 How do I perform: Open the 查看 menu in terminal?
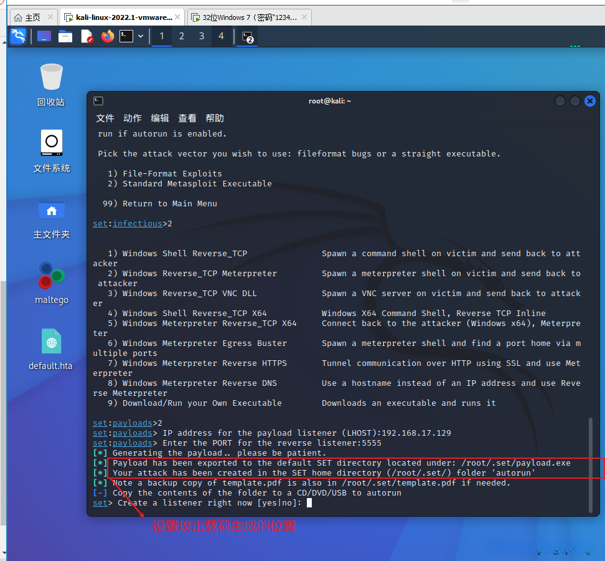(187, 118)
